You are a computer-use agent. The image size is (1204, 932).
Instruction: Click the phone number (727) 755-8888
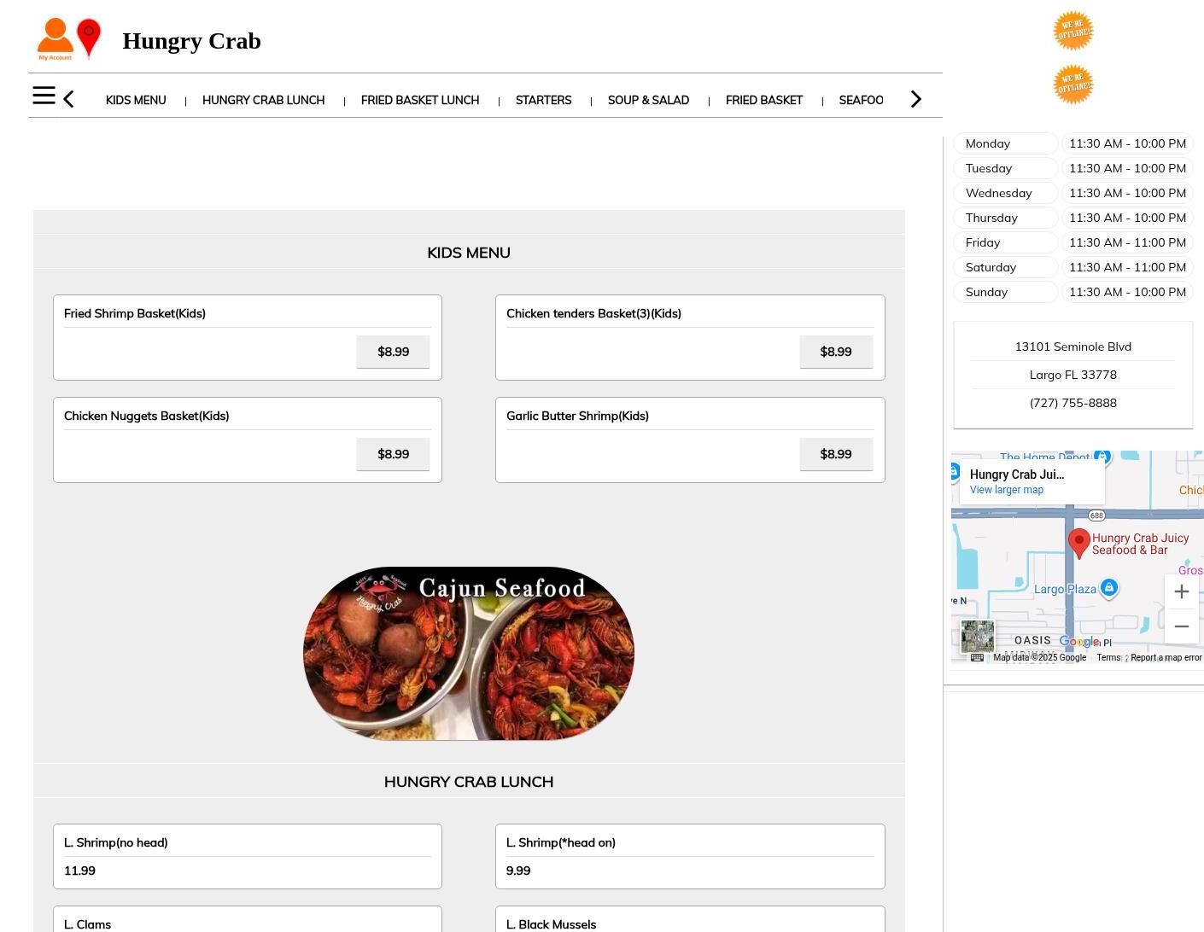(1073, 403)
